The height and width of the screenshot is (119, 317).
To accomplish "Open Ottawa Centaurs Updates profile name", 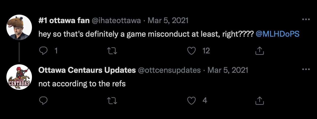I will tap(87, 70).
